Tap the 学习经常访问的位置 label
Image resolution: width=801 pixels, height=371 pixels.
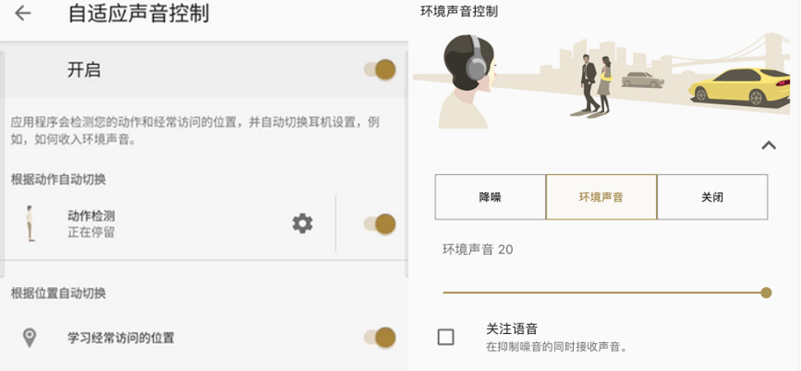coord(121,337)
